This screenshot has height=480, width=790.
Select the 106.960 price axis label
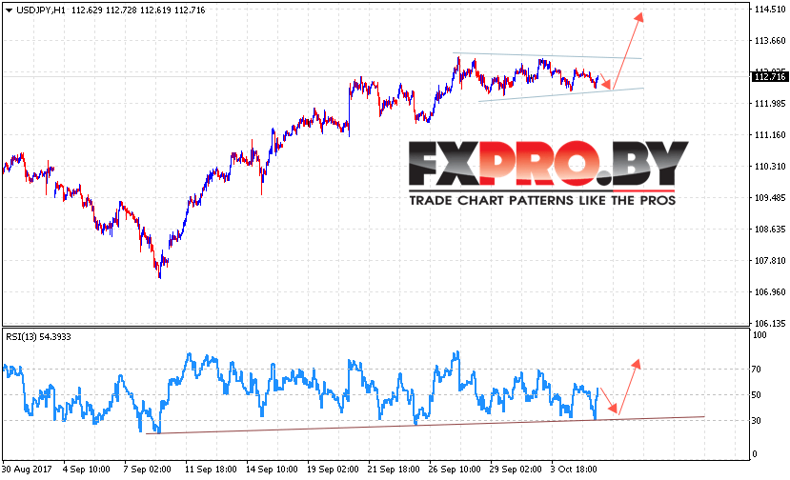(x=769, y=292)
